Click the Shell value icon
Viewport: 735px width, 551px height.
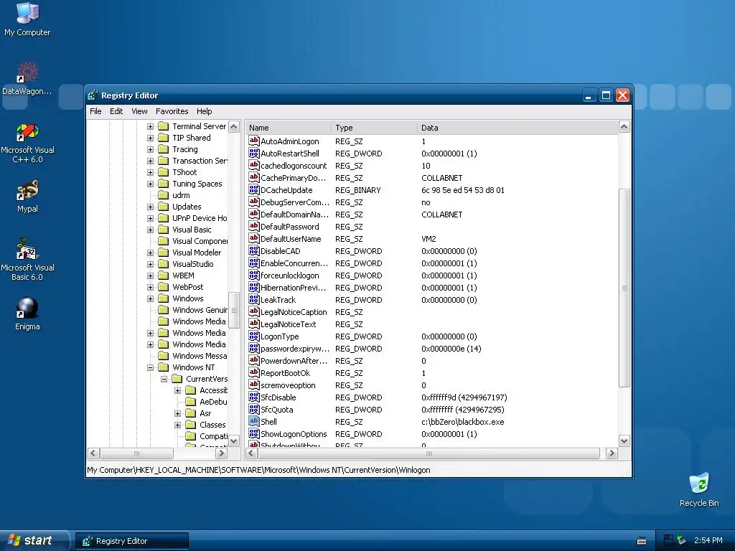253,420
